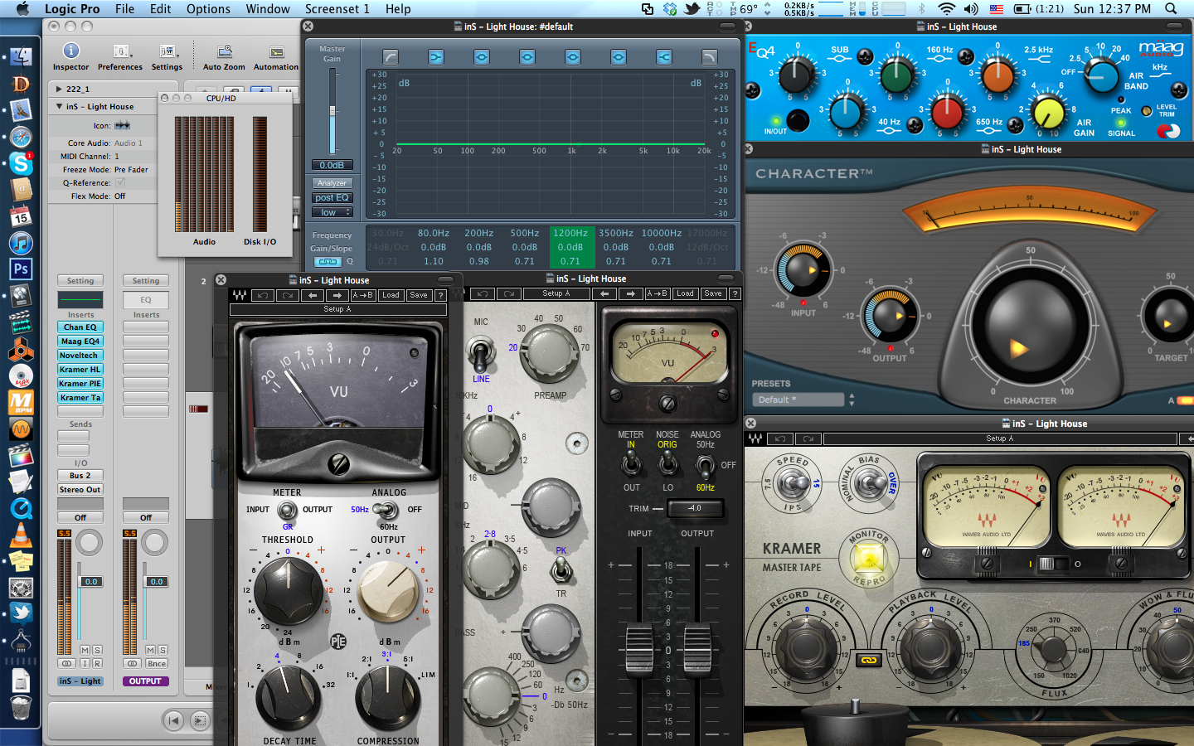Toggle the low shelf band in Channel EQ
The image size is (1194, 746).
coord(436,57)
